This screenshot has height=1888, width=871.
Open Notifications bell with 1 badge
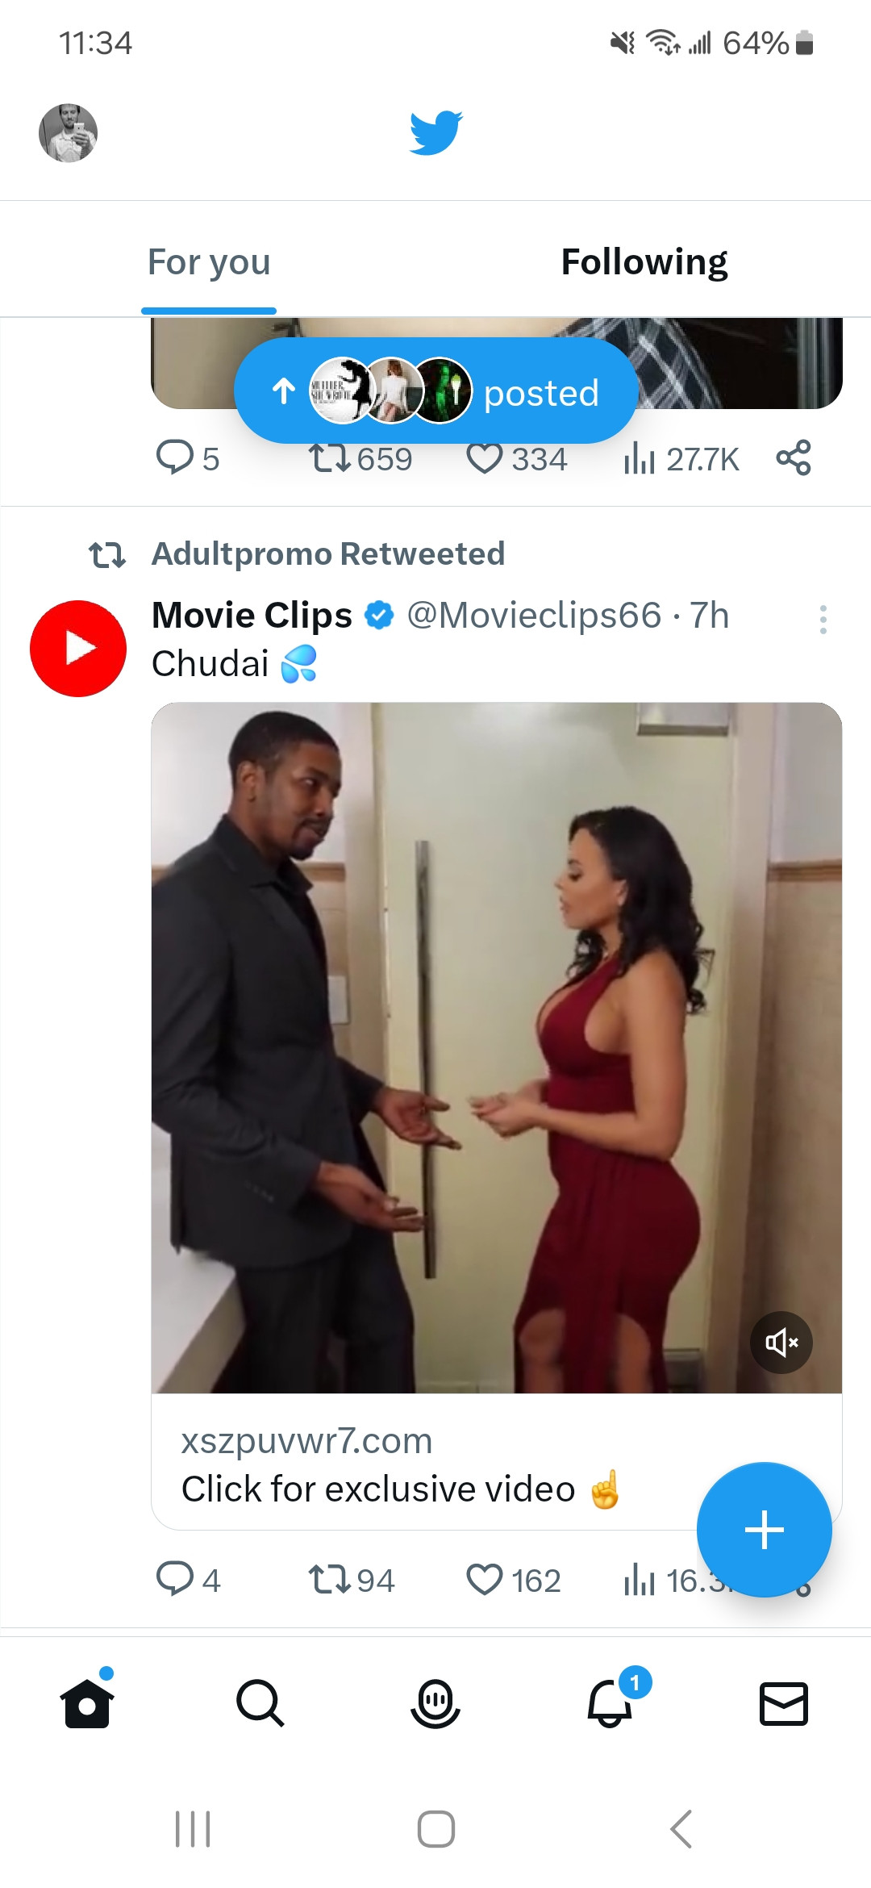tap(611, 1702)
